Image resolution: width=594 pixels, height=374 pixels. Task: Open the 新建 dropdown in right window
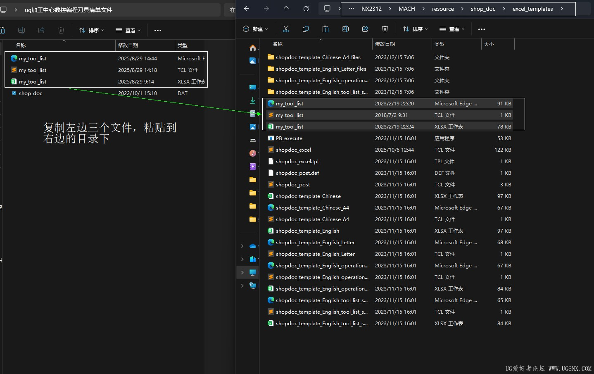pyautogui.click(x=255, y=29)
